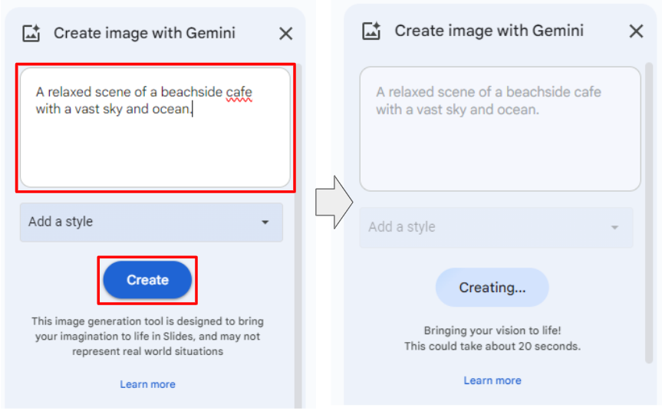
Task: Click the right panel vertical scrollbar
Action: [649, 213]
